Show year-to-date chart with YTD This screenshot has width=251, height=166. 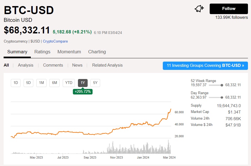(69, 83)
